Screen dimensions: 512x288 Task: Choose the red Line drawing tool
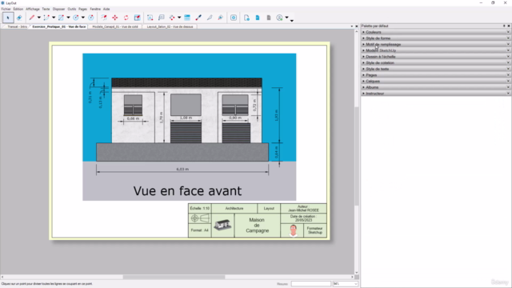click(x=32, y=18)
